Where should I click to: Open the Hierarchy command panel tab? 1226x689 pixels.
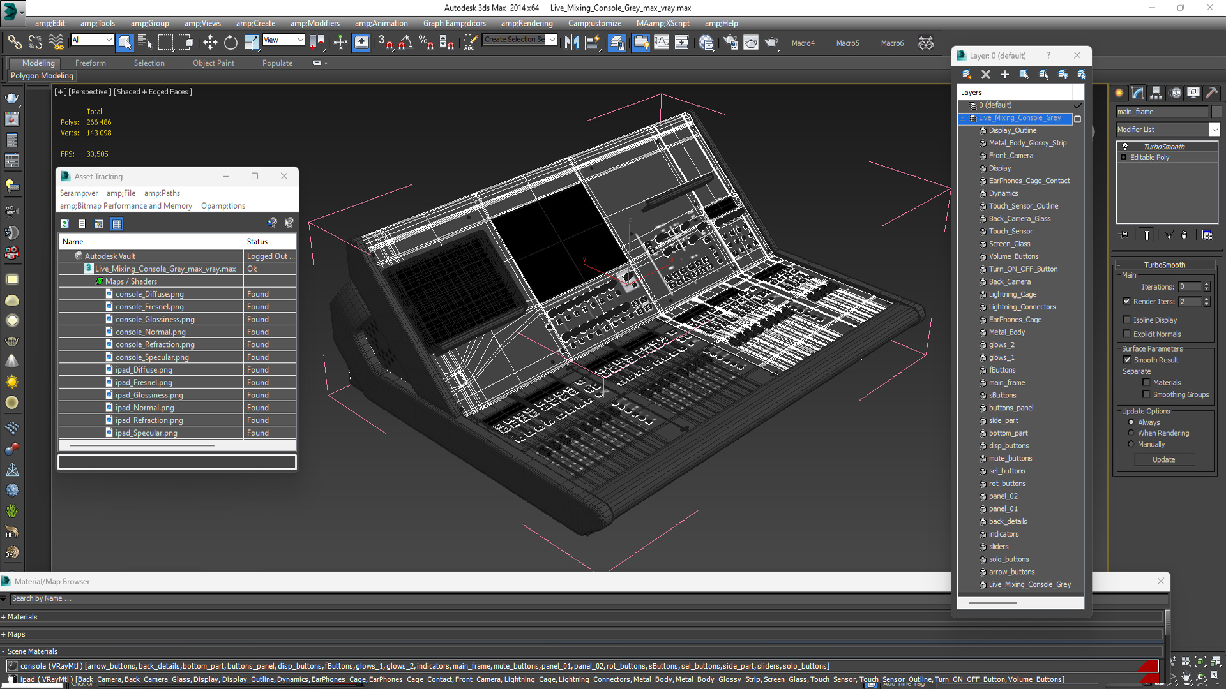tap(1156, 93)
